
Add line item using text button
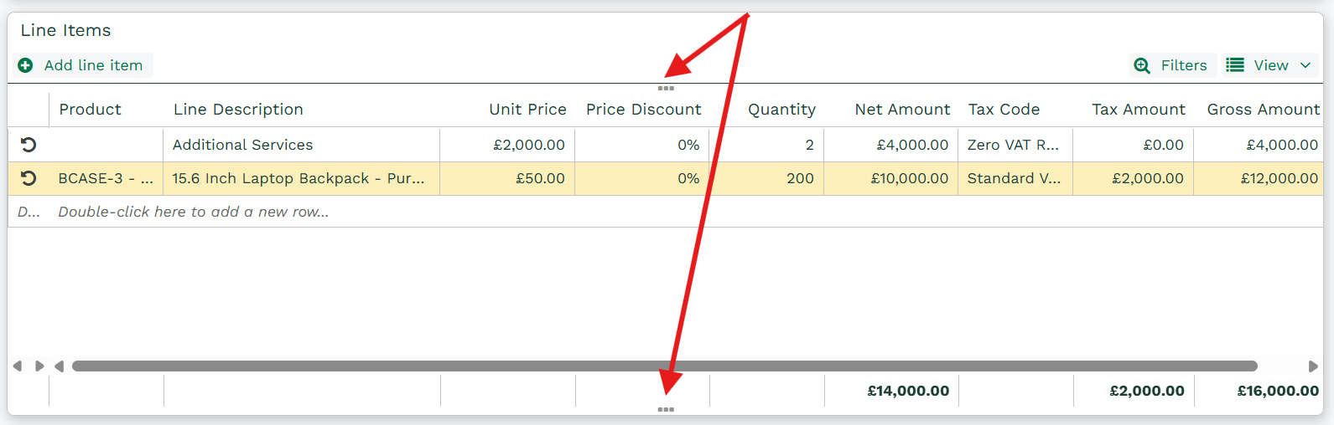(93, 65)
